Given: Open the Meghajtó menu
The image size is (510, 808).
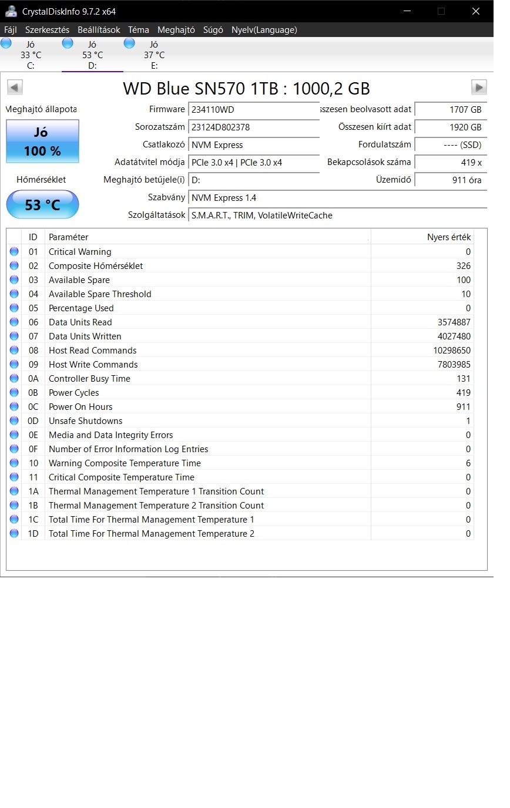Looking at the screenshot, I should click(176, 29).
